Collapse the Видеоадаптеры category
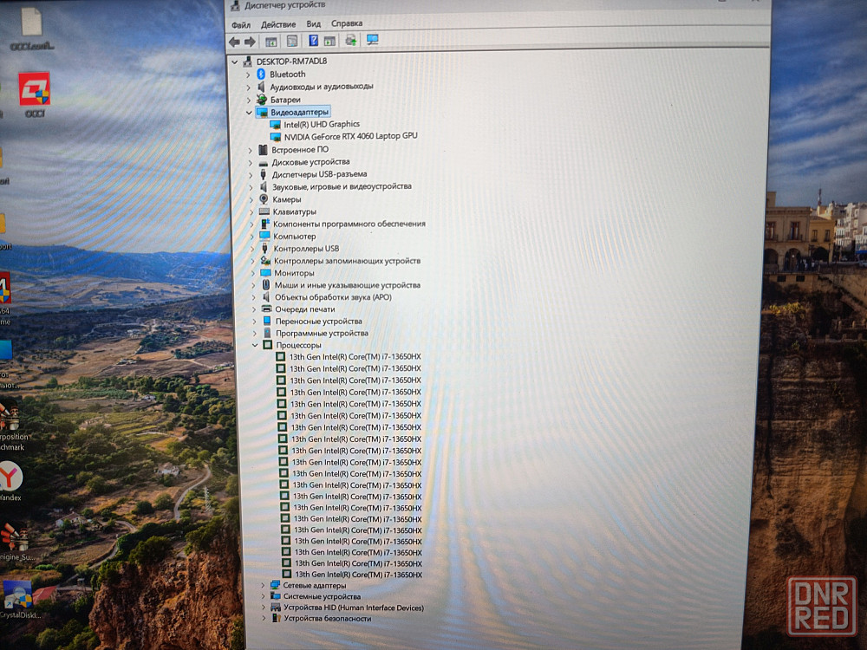The image size is (867, 650). click(x=249, y=112)
